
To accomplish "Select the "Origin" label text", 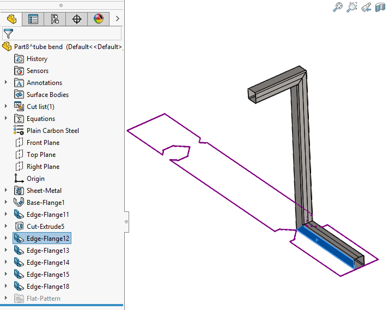I will point(36,179).
